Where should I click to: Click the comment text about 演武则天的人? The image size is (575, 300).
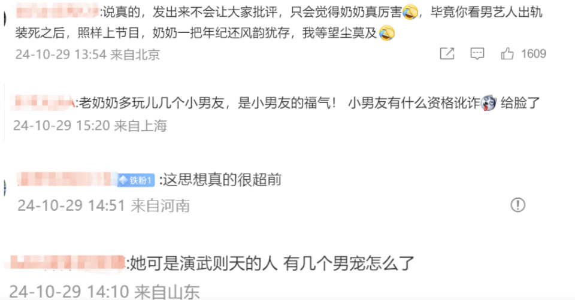coord(273,263)
